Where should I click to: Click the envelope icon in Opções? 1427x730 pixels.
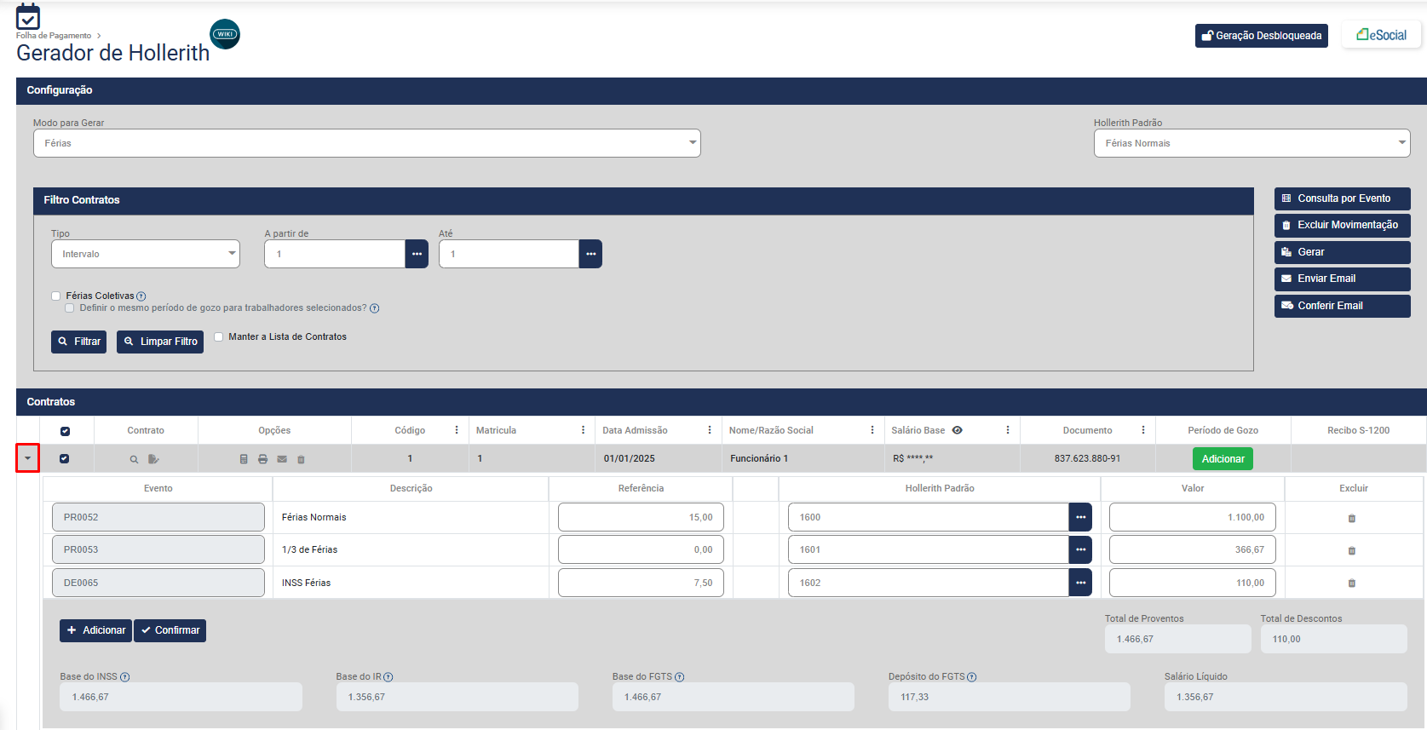click(282, 459)
